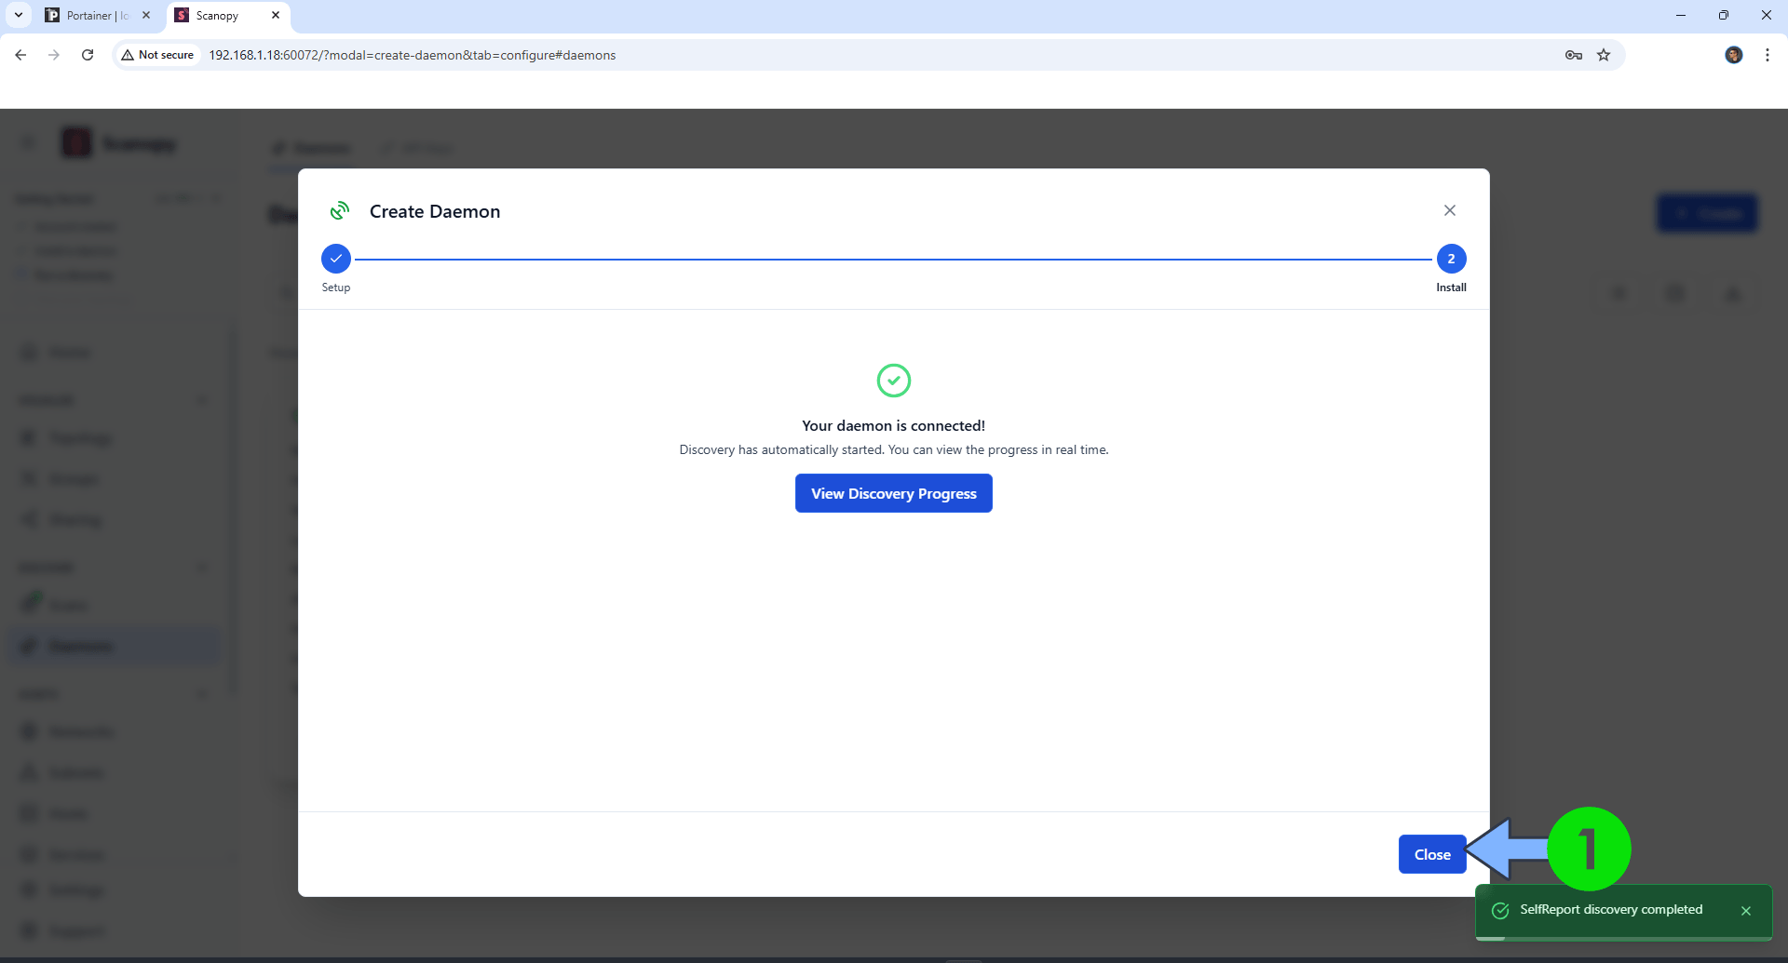This screenshot has height=963, width=1788.
Task: Close the Create Daemon dialog via Close button
Action: coord(1431,853)
